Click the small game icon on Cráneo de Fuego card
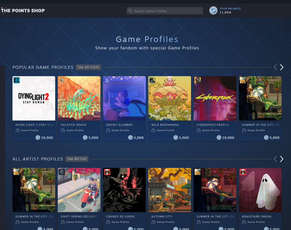Screen dimensions: 291x230 click(x=107, y=172)
